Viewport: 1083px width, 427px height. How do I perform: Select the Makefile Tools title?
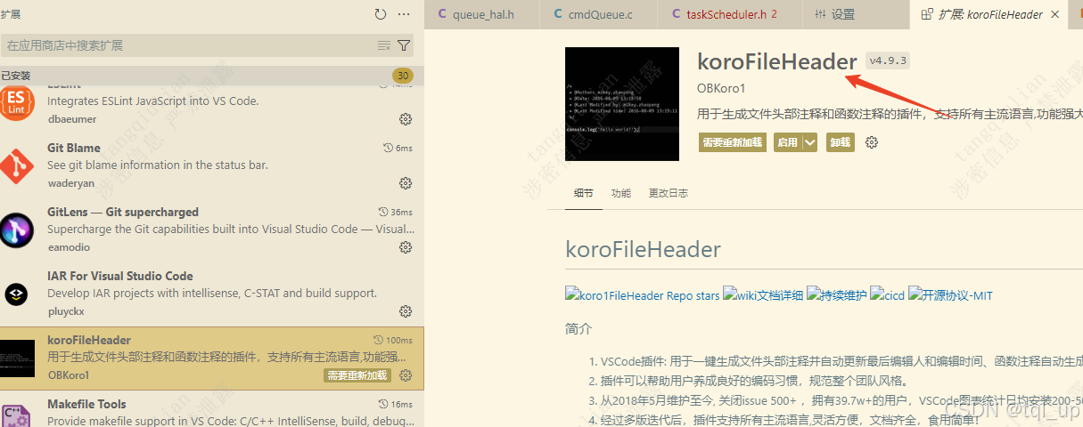(86, 404)
